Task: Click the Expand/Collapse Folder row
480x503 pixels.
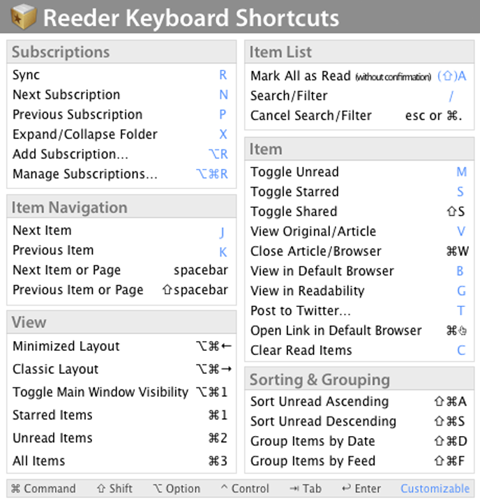Action: (x=85, y=135)
